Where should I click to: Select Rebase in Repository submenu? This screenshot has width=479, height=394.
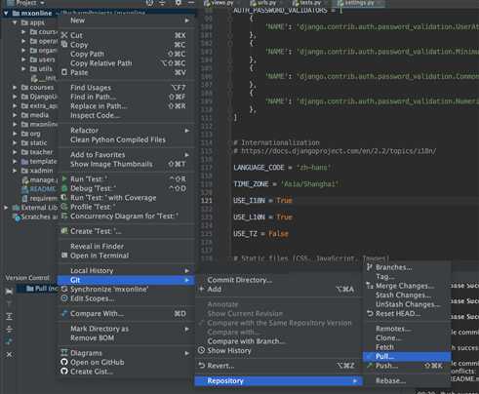click(x=407, y=380)
